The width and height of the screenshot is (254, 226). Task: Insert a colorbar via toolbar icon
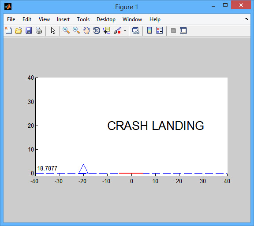149,30
